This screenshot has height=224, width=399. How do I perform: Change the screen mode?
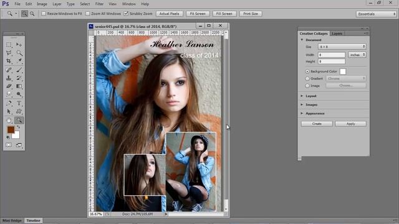coord(19,145)
